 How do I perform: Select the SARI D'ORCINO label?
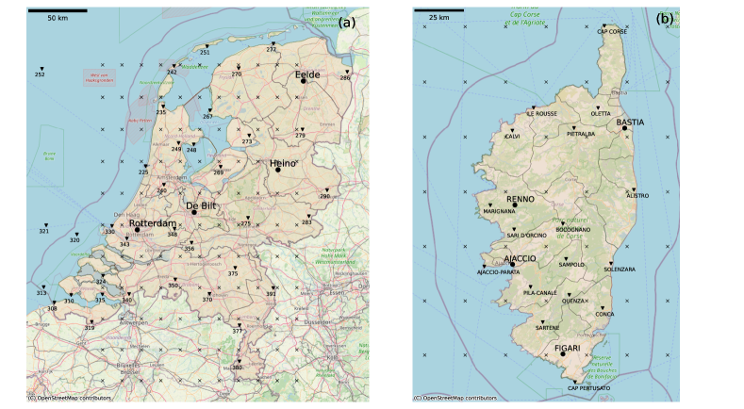pos(527,236)
